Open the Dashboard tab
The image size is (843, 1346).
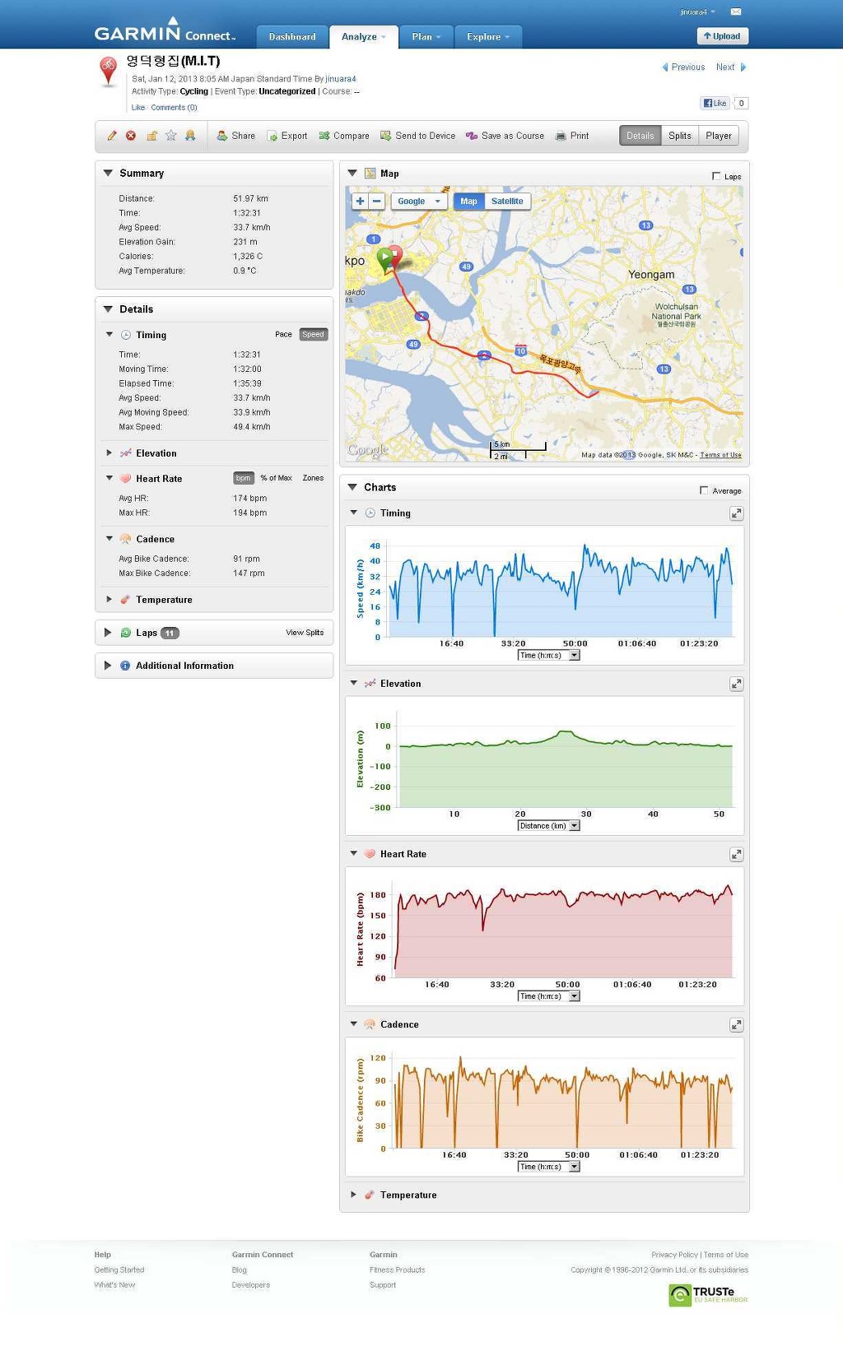292,37
